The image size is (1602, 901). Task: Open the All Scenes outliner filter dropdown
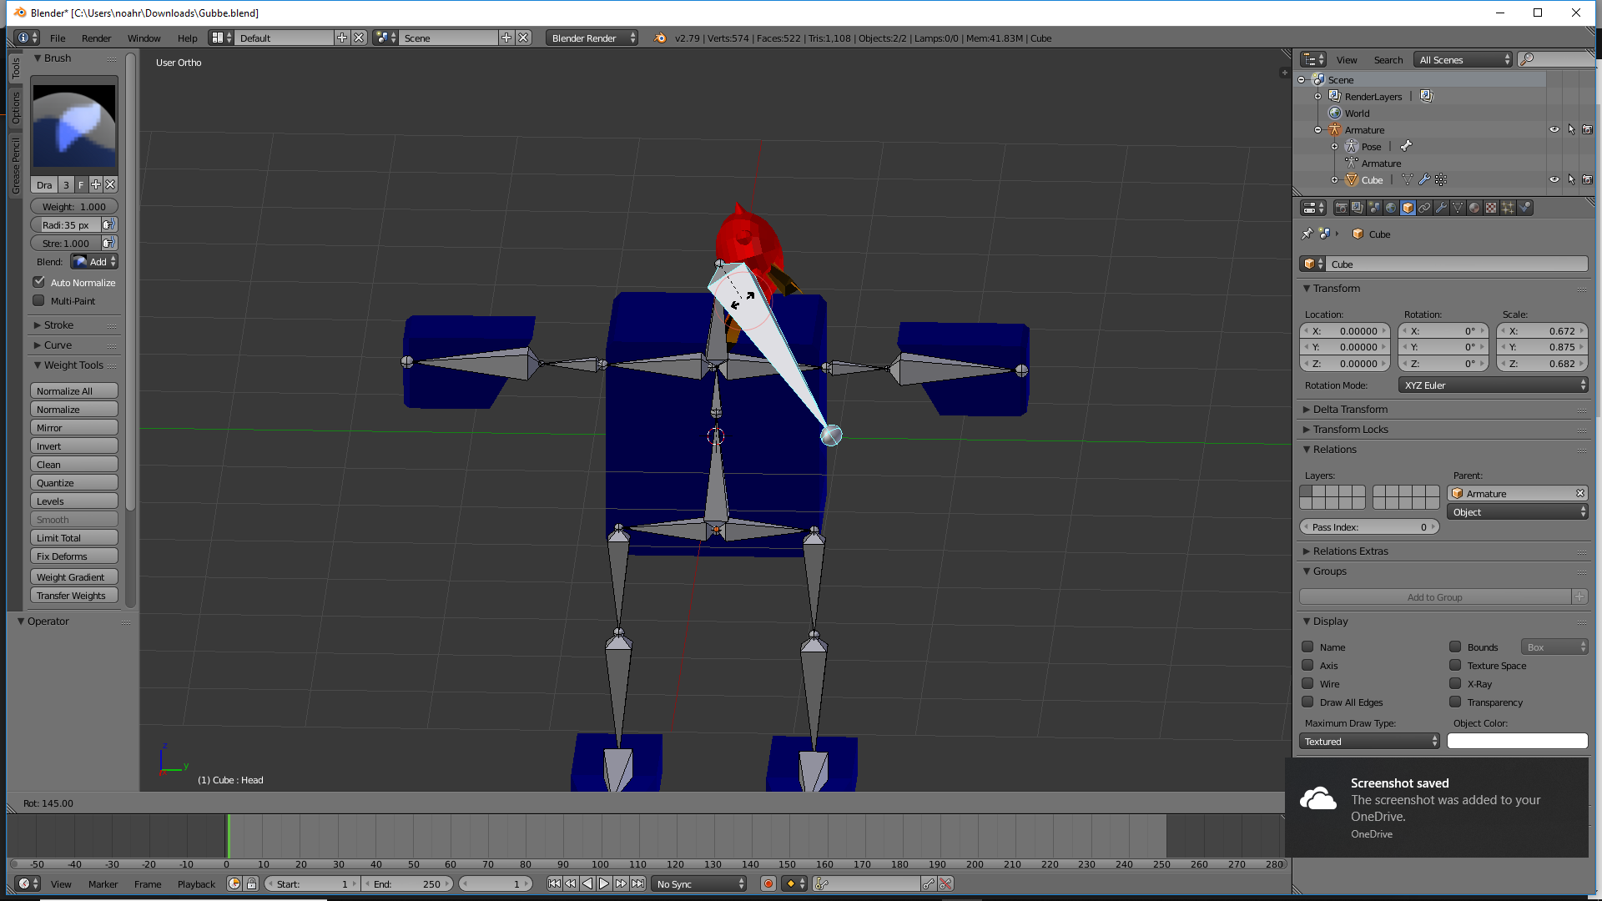[1463, 59]
